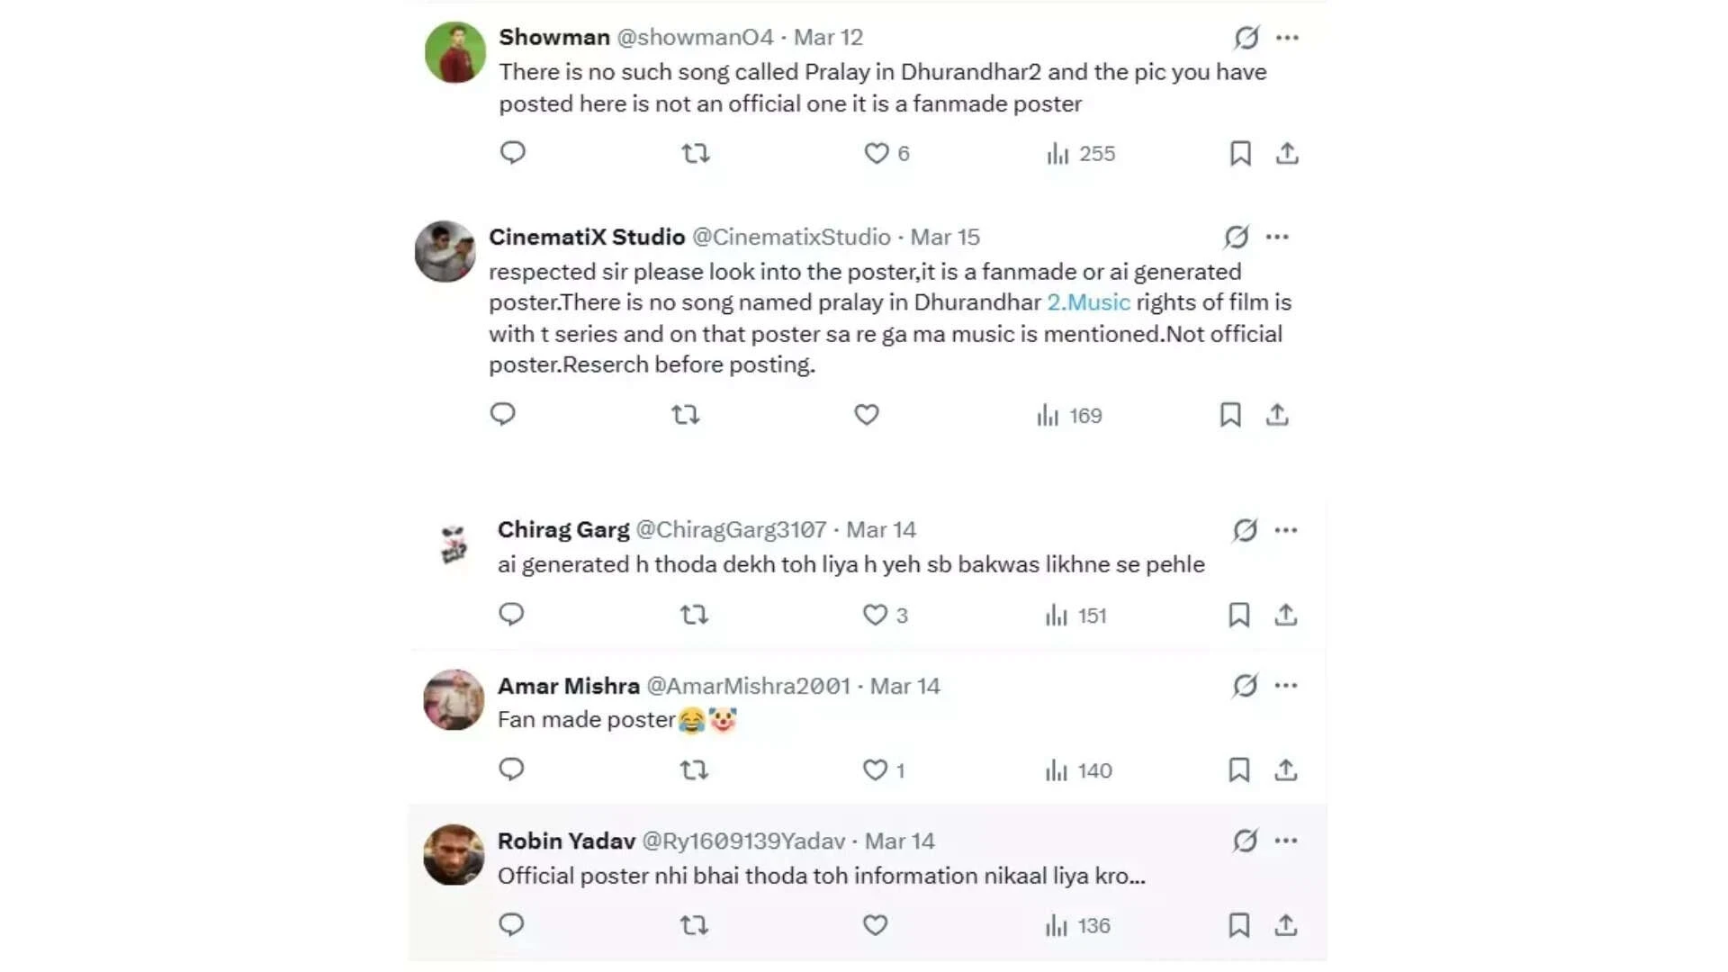Reply to Robin Yadav's tweet
Screen dimensions: 1728x972
point(511,925)
